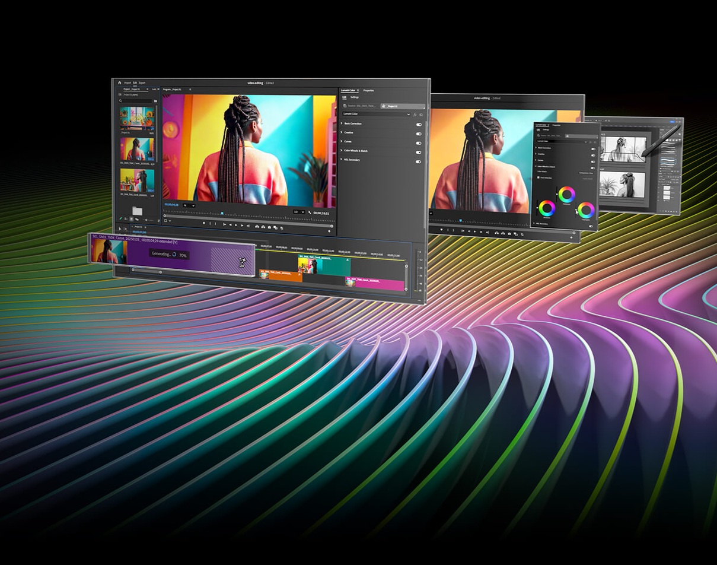Screen dimensions: 717x565
Task: Select the teal clip on the timeline
Action: pos(324,265)
